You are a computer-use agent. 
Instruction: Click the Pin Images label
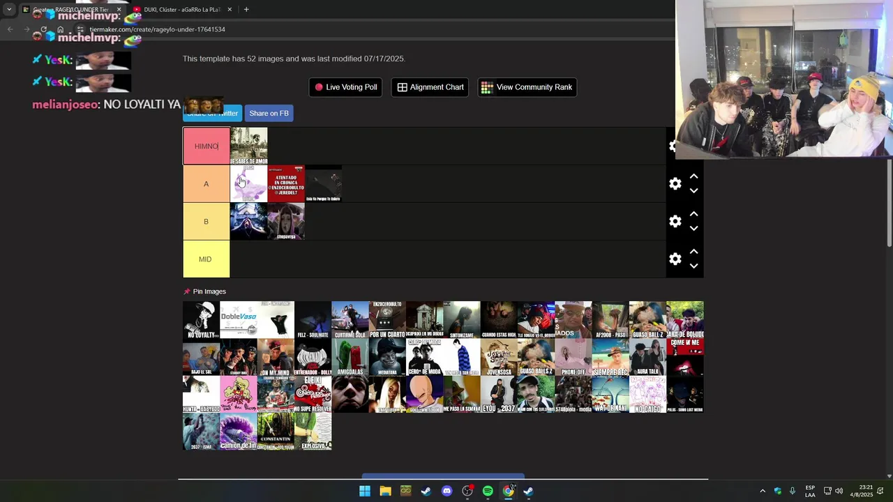point(209,291)
